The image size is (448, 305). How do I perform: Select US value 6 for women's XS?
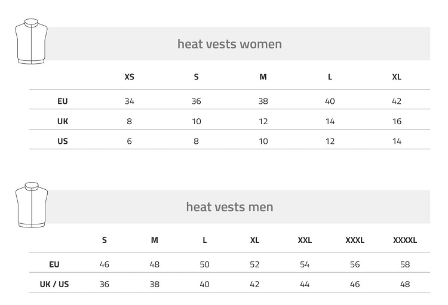click(x=129, y=141)
